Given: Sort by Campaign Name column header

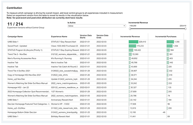Looking at the screenshot, I should 15,36.
